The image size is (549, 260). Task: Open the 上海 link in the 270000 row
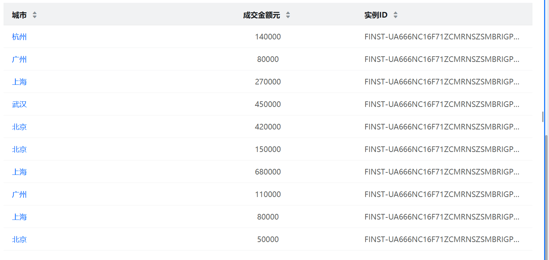(19, 82)
